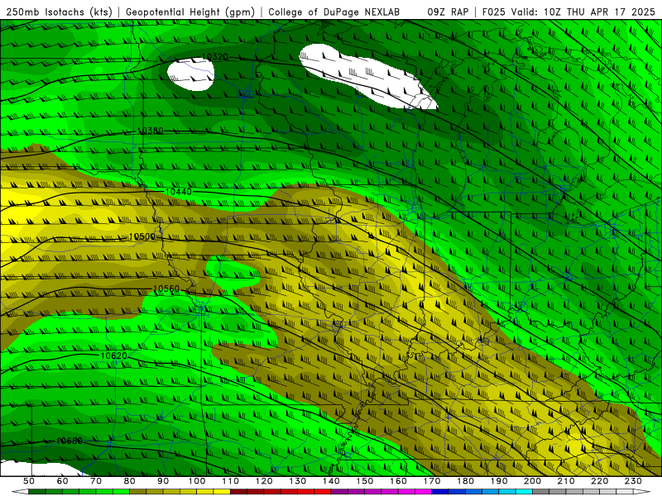The height and width of the screenshot is (496, 662).
Task: Click the "Valid: 10Z THU APR 17 2025" text
Action: click(x=583, y=12)
